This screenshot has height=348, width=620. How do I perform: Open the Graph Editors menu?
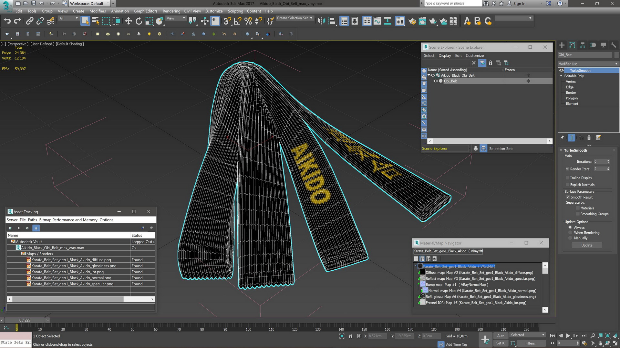(x=146, y=11)
